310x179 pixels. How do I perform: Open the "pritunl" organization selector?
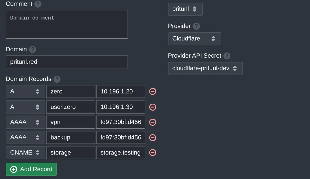point(185,9)
